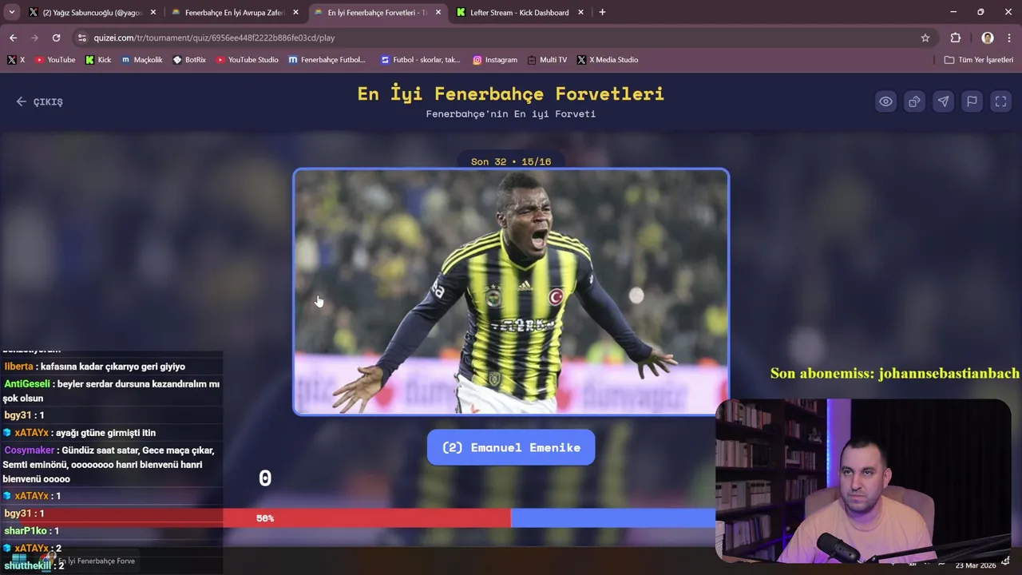Open the YouTube Studio bookmark
This screenshot has width=1022, height=575.
[x=248, y=60]
